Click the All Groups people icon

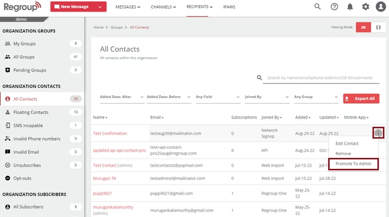tap(8, 57)
